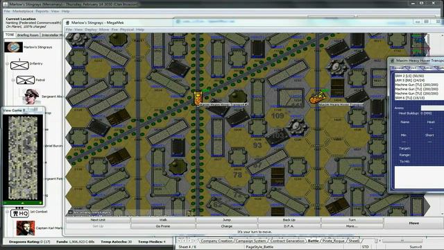The image size is (444, 250).
Task: Open Physical menu in MegaMek
Action: pos(127,29)
